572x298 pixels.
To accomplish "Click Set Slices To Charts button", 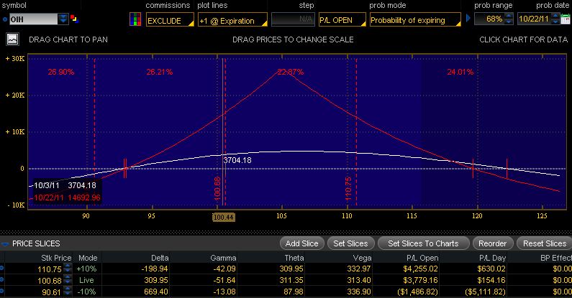I will 423,243.
